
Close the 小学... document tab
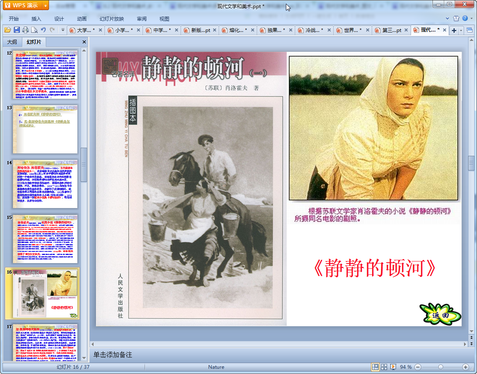[x=138, y=30]
